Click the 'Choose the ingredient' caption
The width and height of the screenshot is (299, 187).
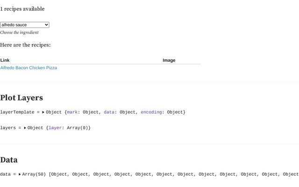[x=19, y=33]
